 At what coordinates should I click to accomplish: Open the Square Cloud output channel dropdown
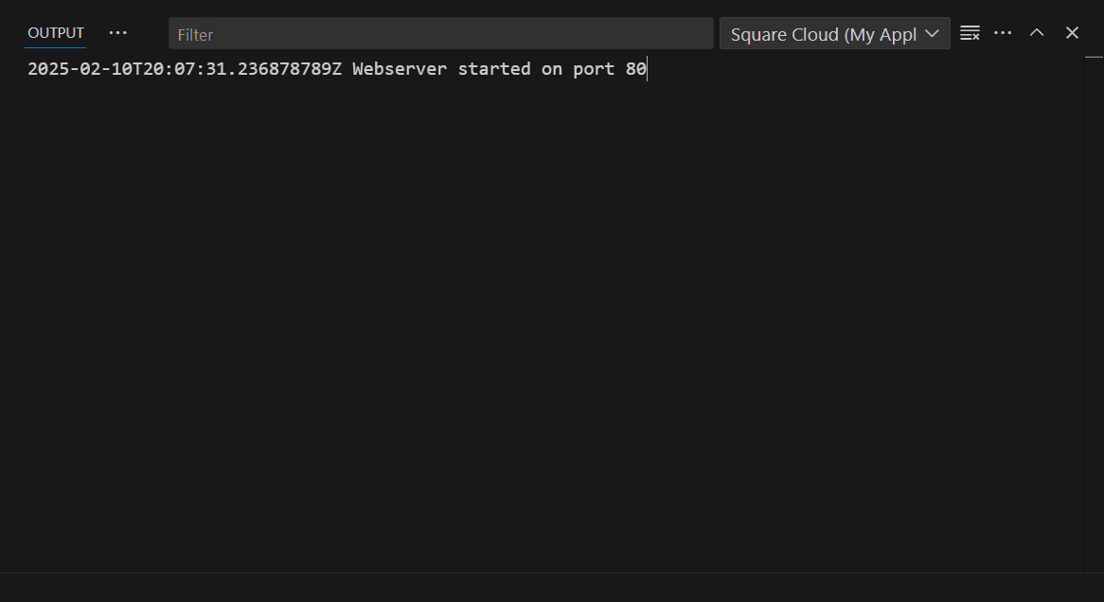(x=824, y=34)
